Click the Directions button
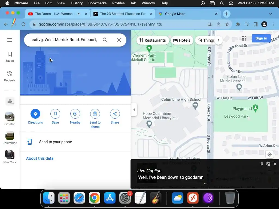This screenshot has height=209, width=279. 35,116
